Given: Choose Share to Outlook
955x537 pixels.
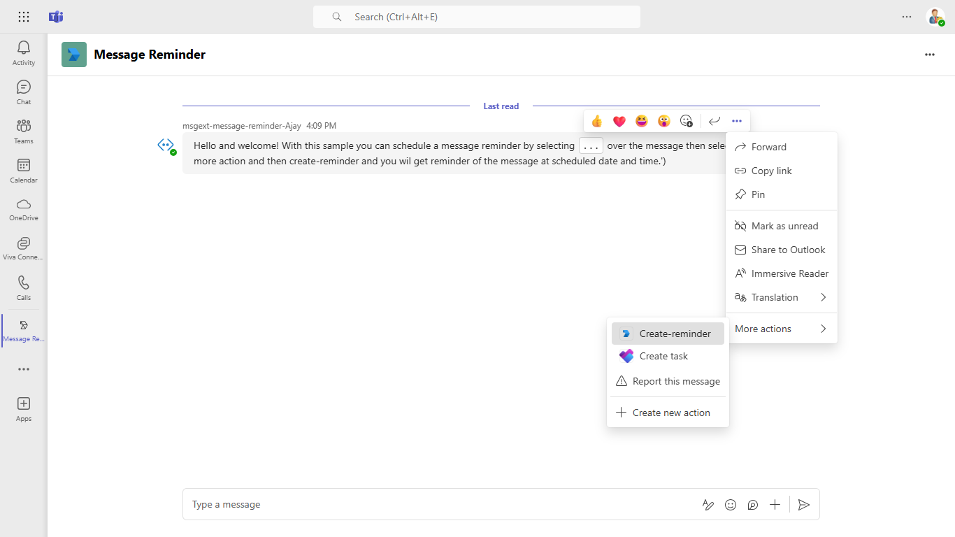Looking at the screenshot, I should (x=782, y=250).
